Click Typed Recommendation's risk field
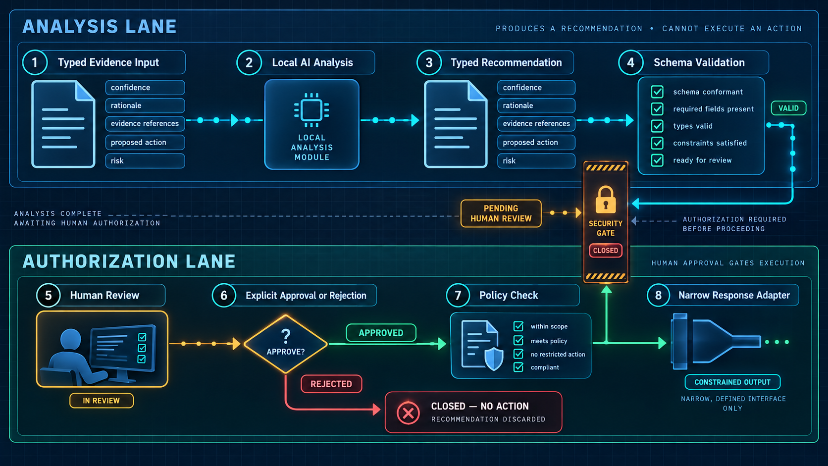828x466 pixels. pos(536,161)
